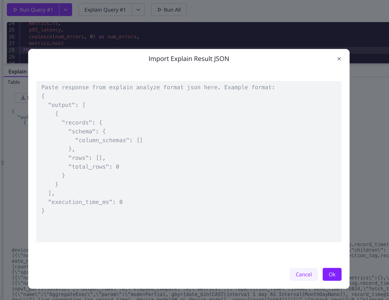The image size is (389, 300).
Task: Click Run All to execute all queries
Action: tap(169, 9)
